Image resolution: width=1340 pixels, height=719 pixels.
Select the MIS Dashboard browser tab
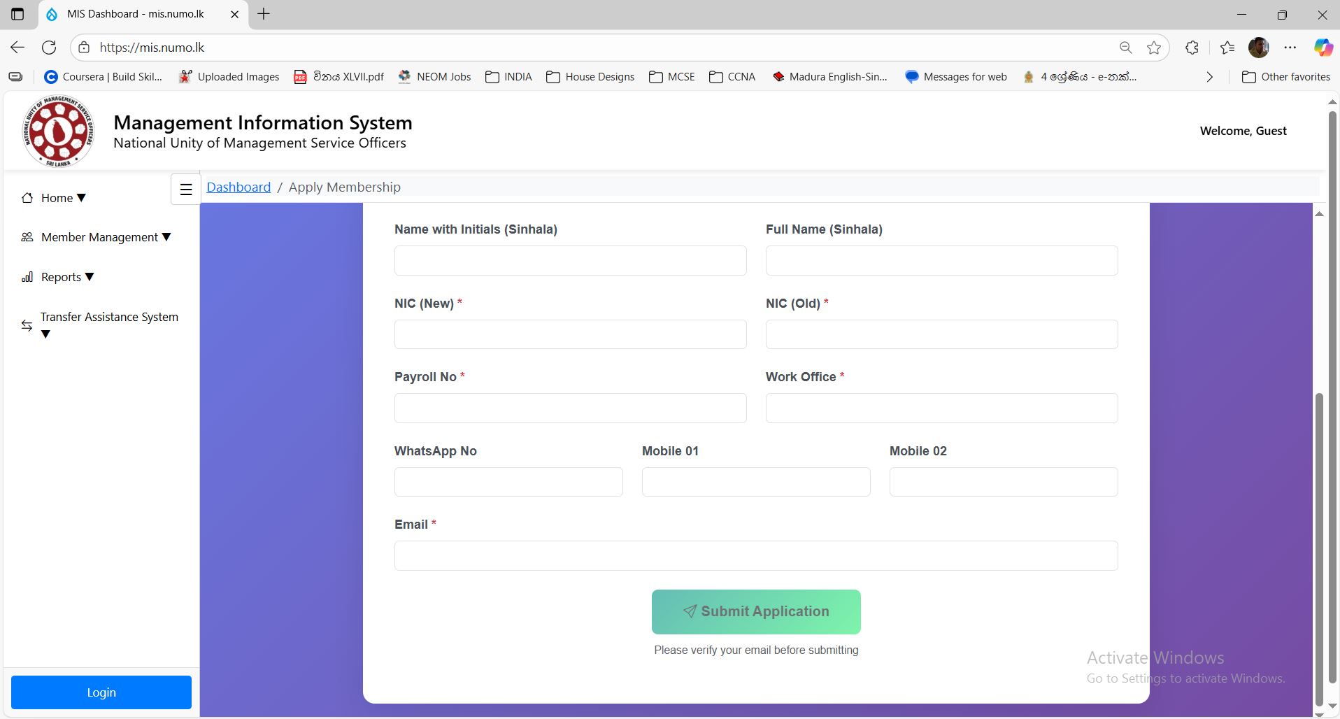click(x=136, y=14)
